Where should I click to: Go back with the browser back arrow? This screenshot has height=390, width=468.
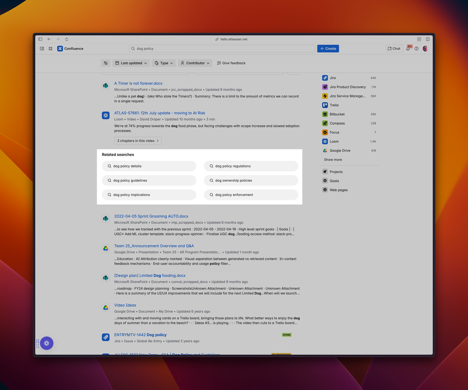click(49, 39)
